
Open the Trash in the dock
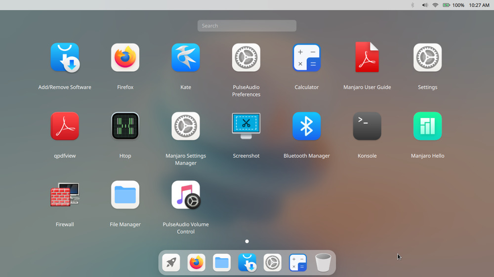[x=323, y=263]
